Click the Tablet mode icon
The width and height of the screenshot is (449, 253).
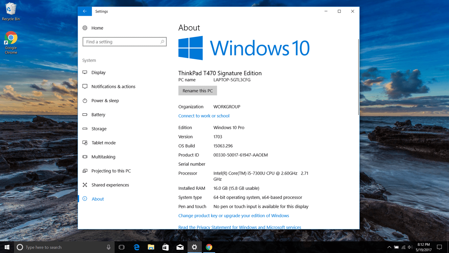click(85, 143)
